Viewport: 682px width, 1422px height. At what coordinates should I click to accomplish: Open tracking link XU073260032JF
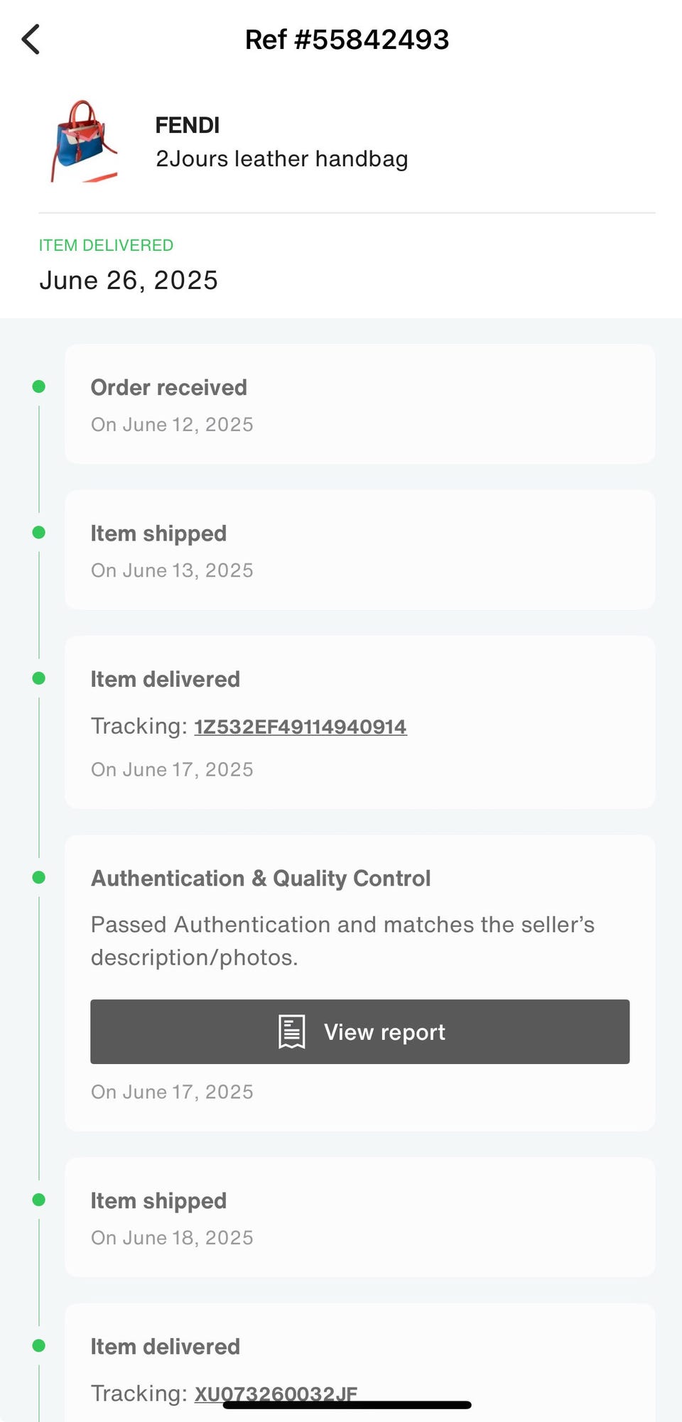pos(276,1392)
